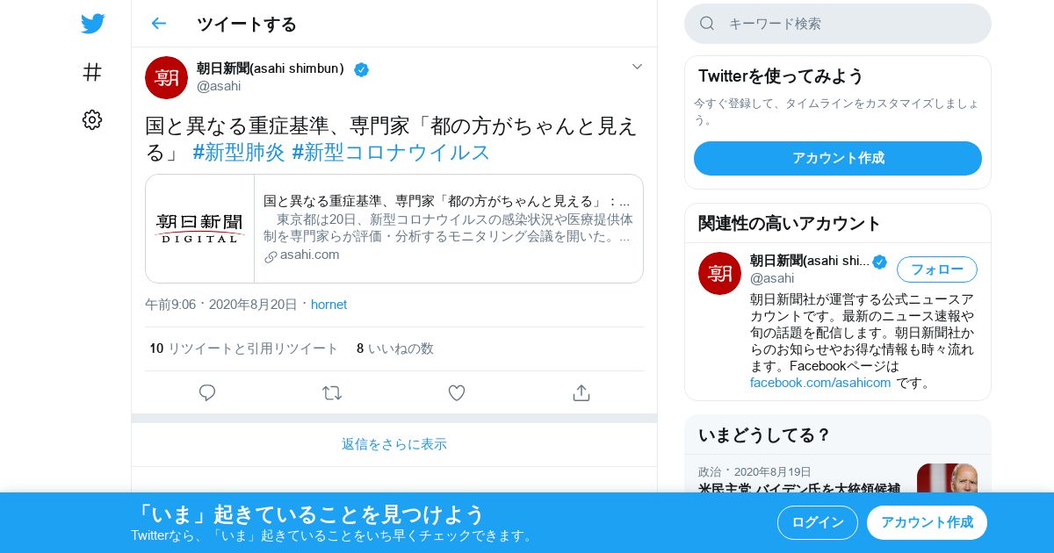Click the いまどうしてる？ section heading

coord(764,434)
